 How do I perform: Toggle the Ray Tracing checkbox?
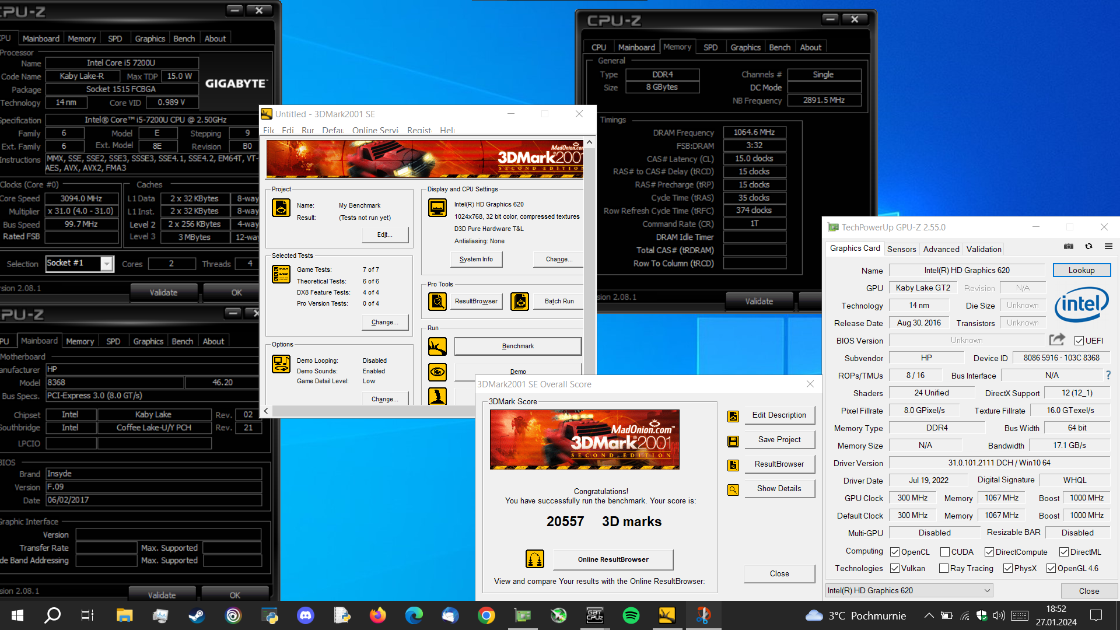(x=944, y=568)
